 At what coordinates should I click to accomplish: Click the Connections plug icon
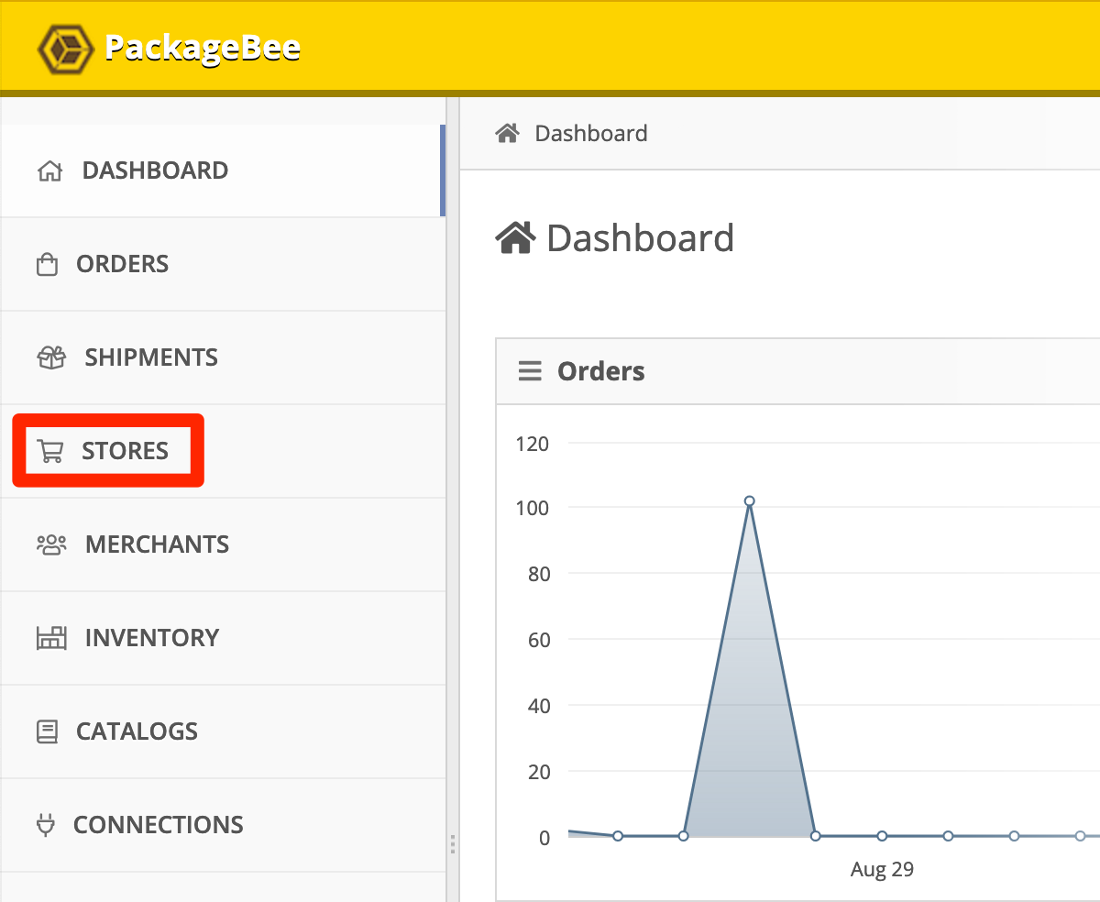click(46, 825)
